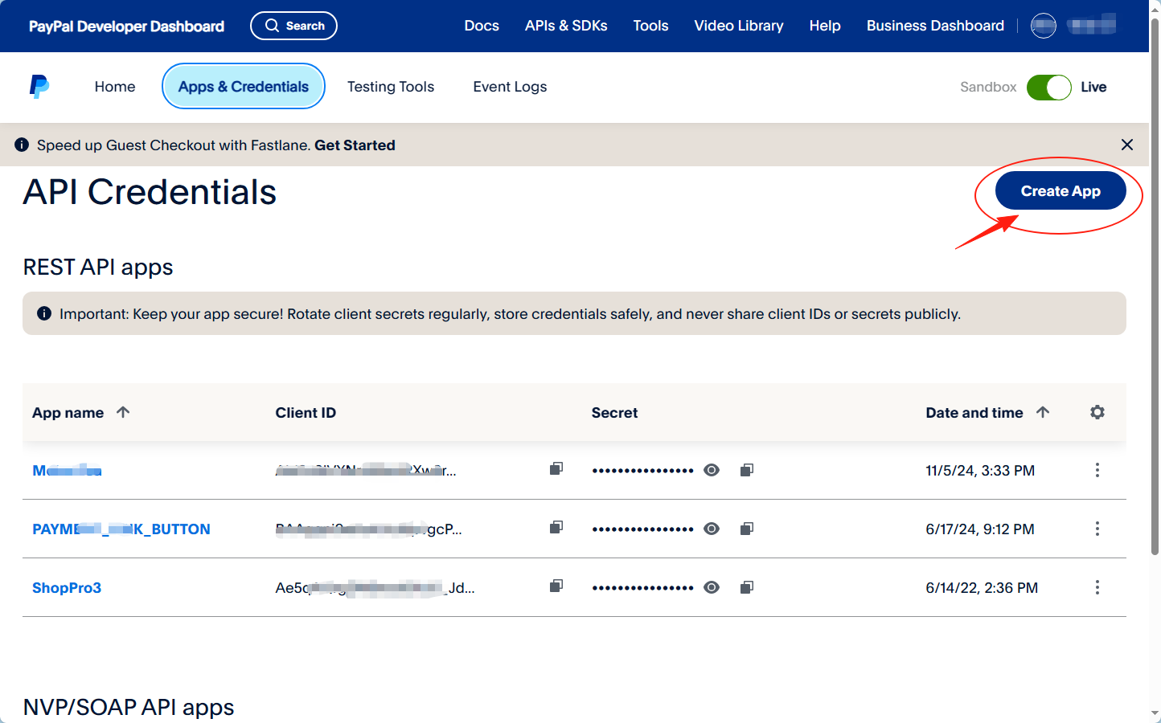Click info icon in Fastlane banner
This screenshot has height=723, width=1161.
[x=22, y=145]
